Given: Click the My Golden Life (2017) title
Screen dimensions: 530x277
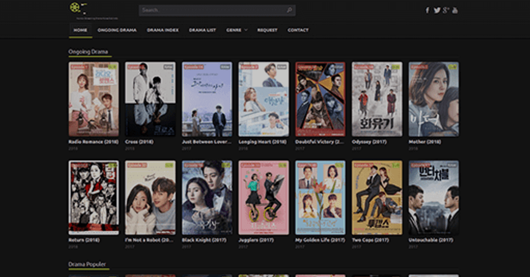Looking at the screenshot, I should [320, 240].
